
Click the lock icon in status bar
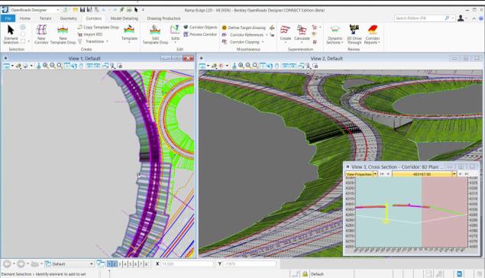point(305,274)
